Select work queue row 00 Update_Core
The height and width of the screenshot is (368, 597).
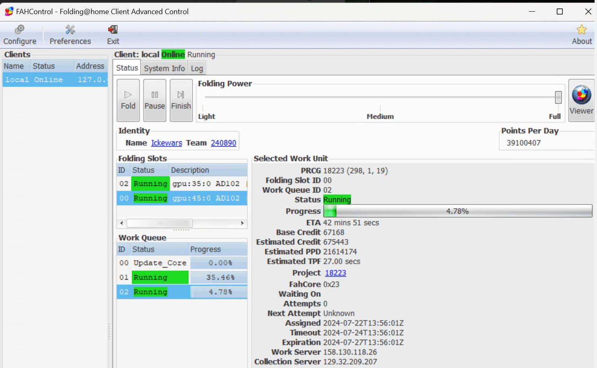pos(182,263)
